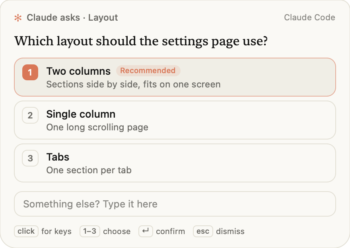Click the 'Claude Code' label
Viewport: 350px width, 248px height.
309,17
